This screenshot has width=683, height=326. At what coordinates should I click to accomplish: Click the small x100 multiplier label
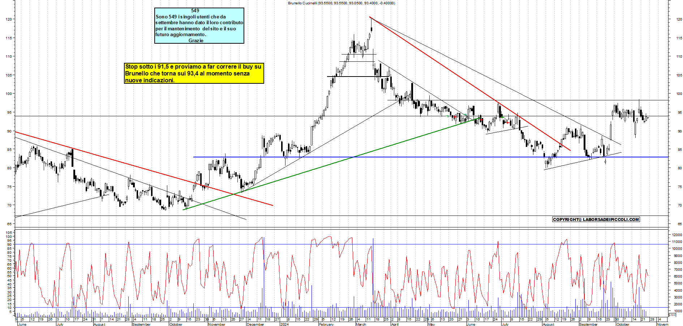pos(673,315)
